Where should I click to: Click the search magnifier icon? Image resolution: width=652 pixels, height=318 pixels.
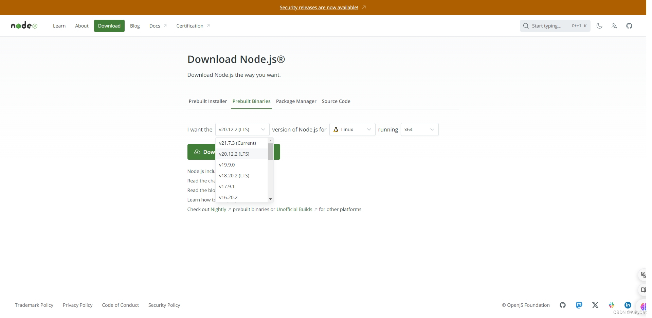tap(526, 26)
